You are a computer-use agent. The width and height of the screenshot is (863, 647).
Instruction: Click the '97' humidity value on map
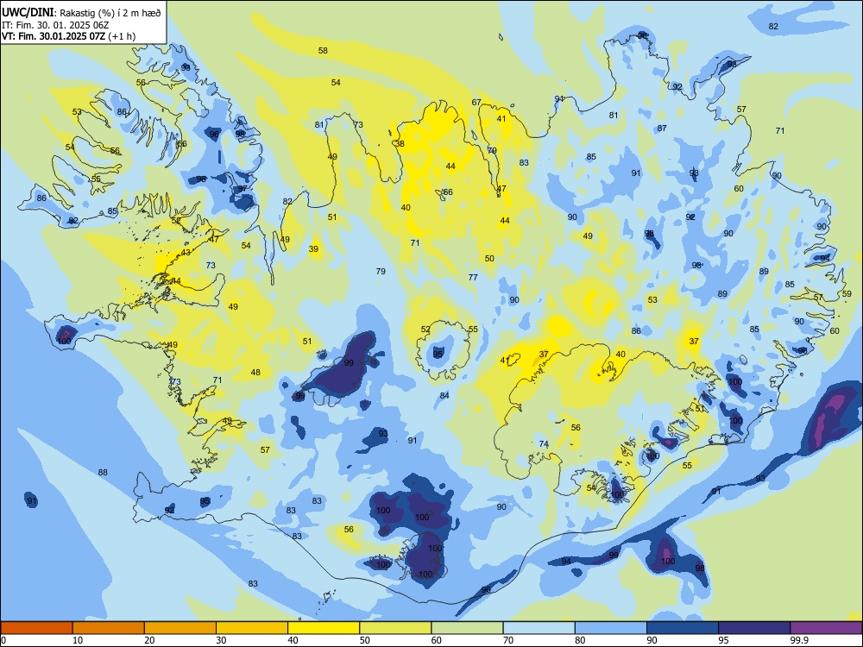click(x=243, y=189)
